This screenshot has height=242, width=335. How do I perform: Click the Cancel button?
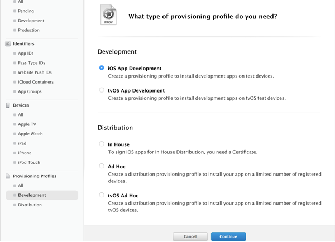click(190, 236)
